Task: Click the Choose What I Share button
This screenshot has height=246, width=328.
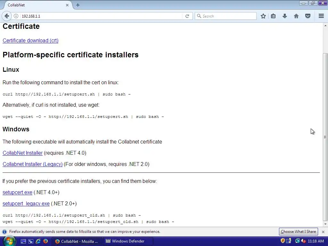Action: tap(298, 232)
